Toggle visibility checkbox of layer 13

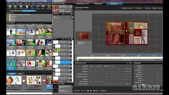point(71,46)
